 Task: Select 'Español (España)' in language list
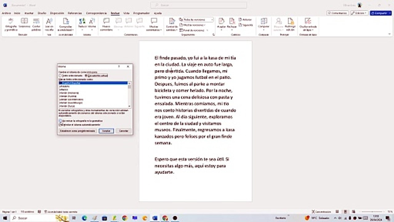(93, 83)
